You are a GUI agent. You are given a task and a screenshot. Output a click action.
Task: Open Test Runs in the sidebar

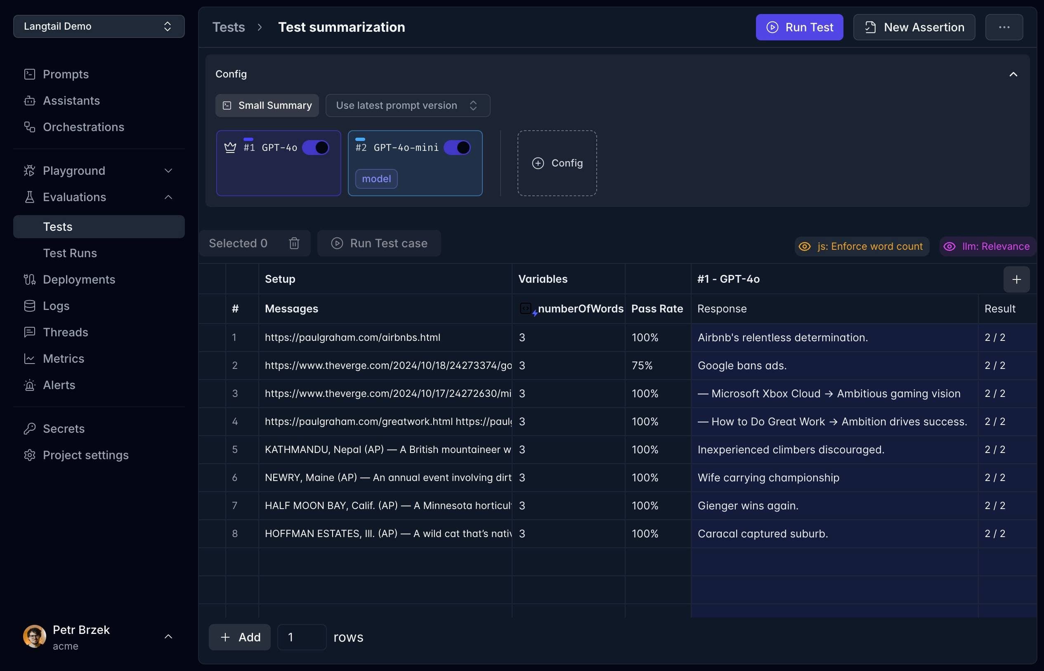click(70, 253)
